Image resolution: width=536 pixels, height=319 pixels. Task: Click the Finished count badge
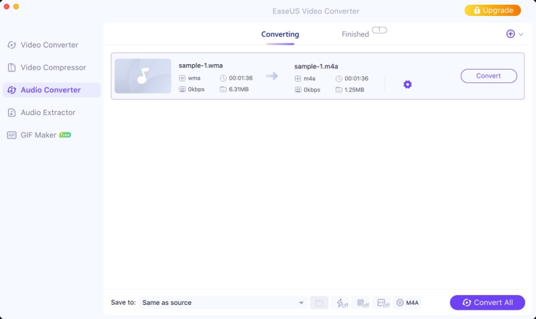(379, 30)
